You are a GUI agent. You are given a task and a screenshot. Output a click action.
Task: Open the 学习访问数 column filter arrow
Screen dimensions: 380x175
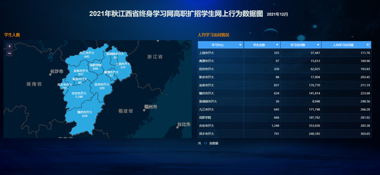(318, 45)
